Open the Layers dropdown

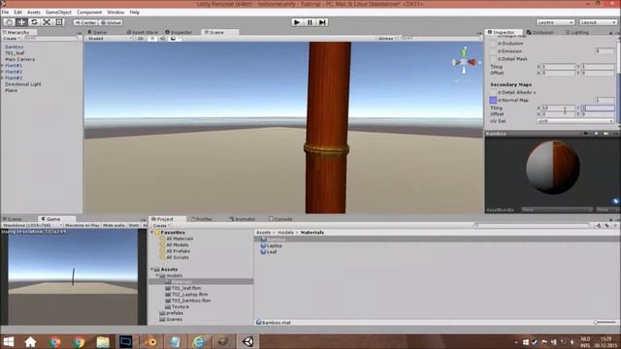pos(555,22)
